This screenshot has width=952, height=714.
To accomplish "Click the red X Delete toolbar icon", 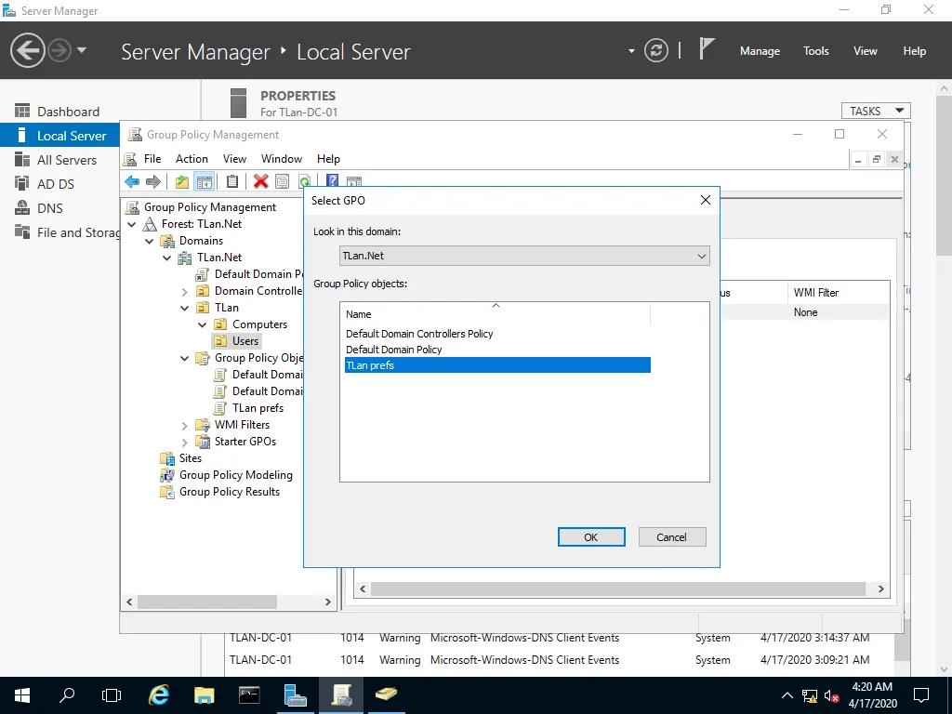I will (x=261, y=181).
